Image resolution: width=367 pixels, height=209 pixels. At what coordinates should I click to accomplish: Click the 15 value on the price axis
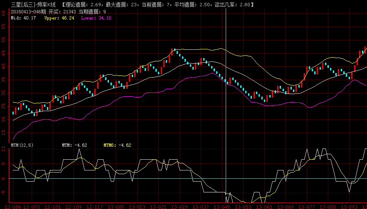tap(4, 132)
